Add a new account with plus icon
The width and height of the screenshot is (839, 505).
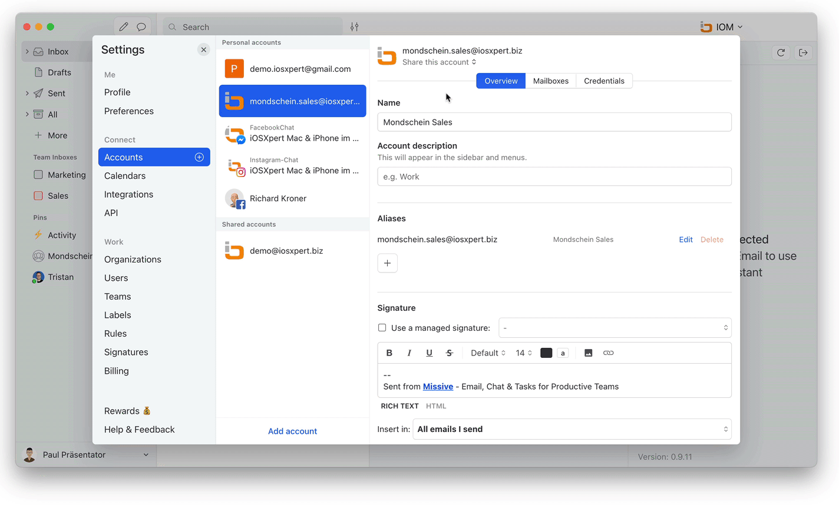(199, 157)
